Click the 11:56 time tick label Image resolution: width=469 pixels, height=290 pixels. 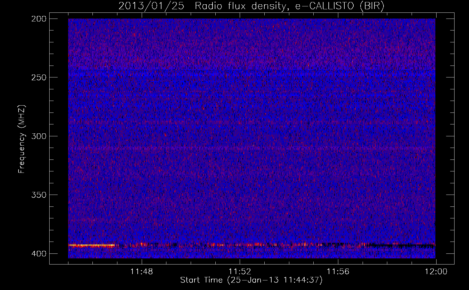[x=338, y=272]
